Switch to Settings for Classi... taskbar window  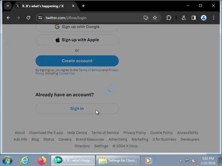tap(118, 160)
